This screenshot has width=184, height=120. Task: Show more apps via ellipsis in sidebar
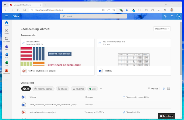7,80
